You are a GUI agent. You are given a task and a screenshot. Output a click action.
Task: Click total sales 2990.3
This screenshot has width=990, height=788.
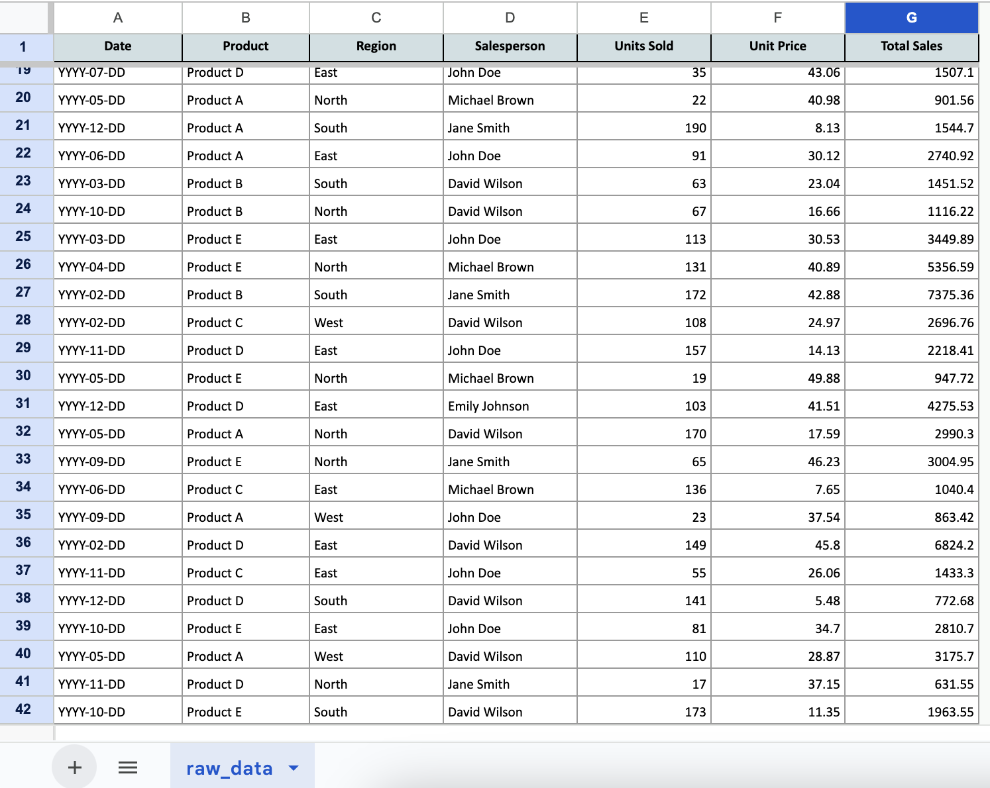pyautogui.click(x=912, y=434)
